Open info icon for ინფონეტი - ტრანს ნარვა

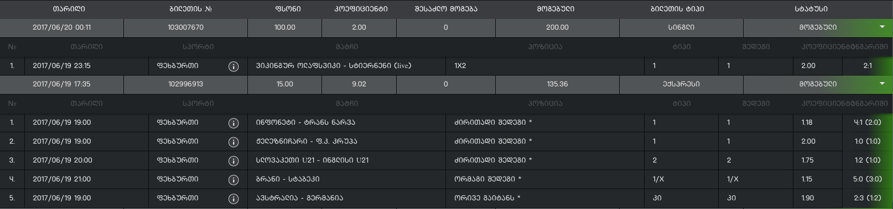(x=233, y=123)
